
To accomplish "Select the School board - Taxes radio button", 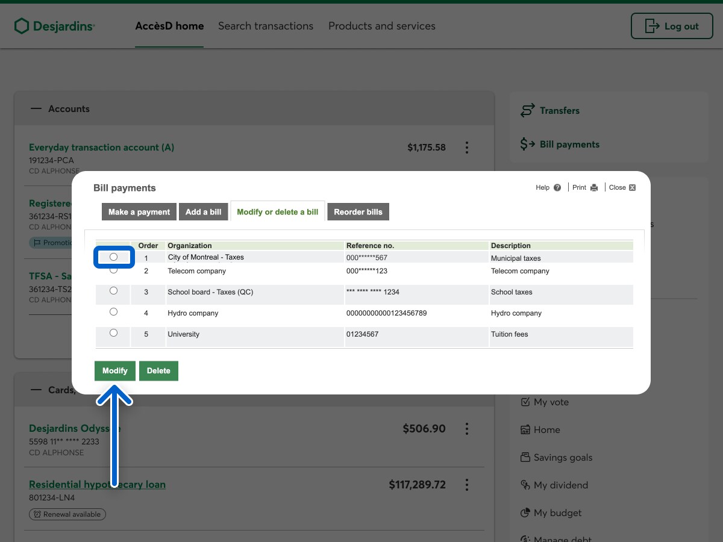I will click(x=113, y=291).
